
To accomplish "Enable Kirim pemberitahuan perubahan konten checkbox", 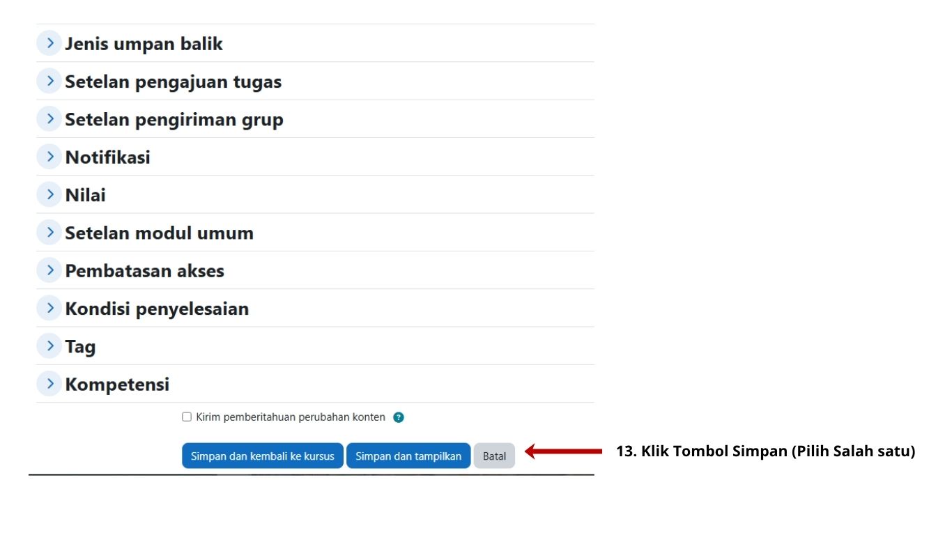I will coord(187,417).
